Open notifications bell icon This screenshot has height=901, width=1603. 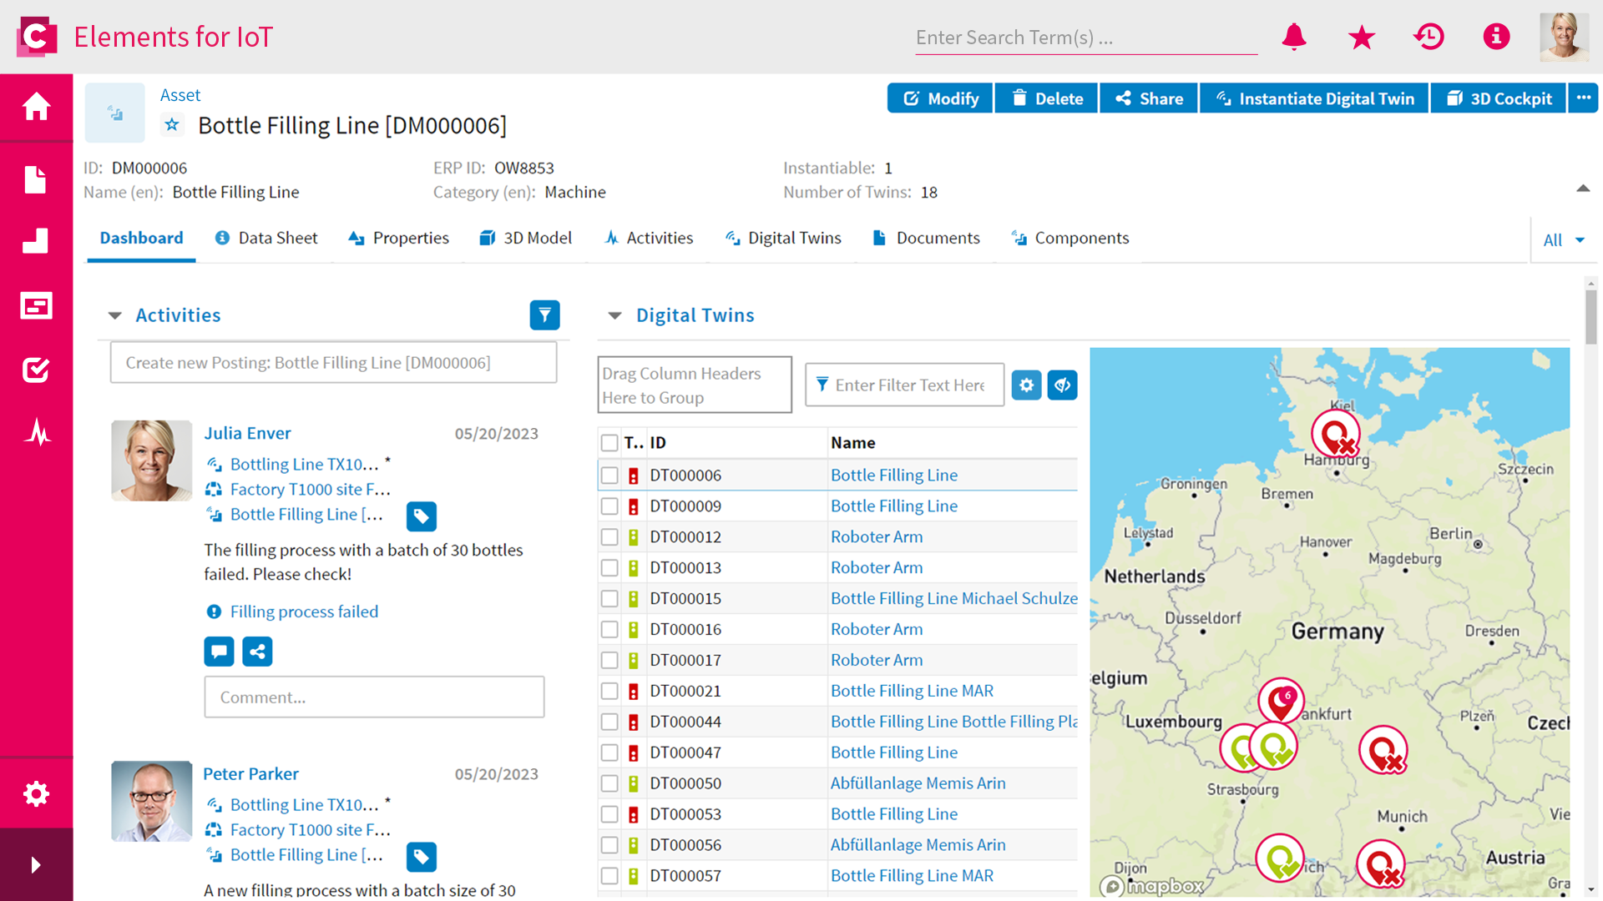(1294, 37)
